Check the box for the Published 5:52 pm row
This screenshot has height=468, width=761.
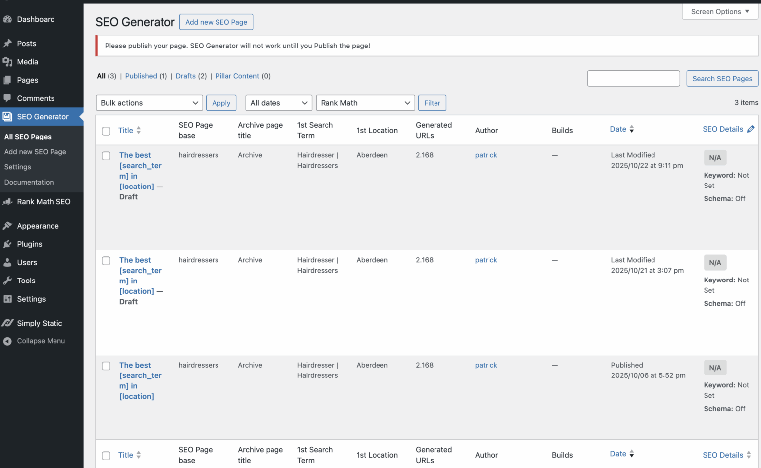106,366
